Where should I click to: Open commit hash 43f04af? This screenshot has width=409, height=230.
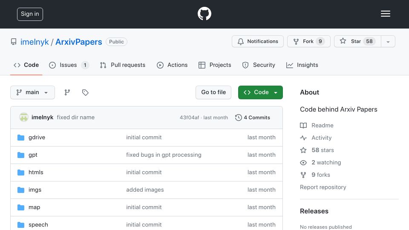click(x=189, y=118)
